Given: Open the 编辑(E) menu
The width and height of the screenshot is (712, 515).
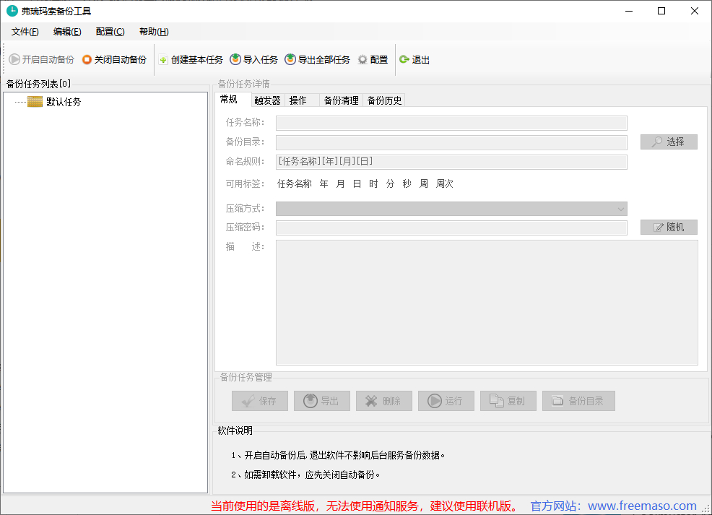Looking at the screenshot, I should (x=67, y=32).
